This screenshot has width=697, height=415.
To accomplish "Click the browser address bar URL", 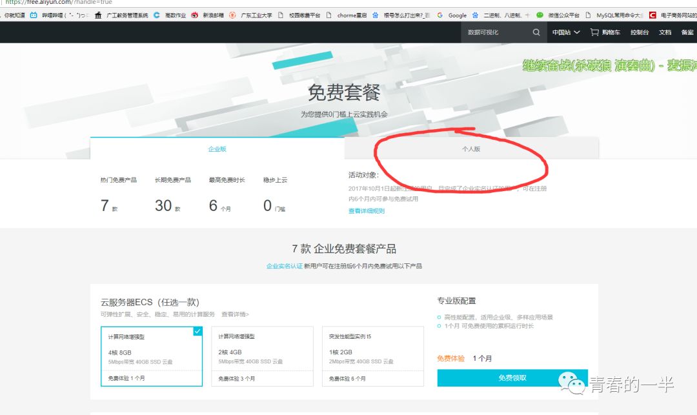I will click(59, 2).
